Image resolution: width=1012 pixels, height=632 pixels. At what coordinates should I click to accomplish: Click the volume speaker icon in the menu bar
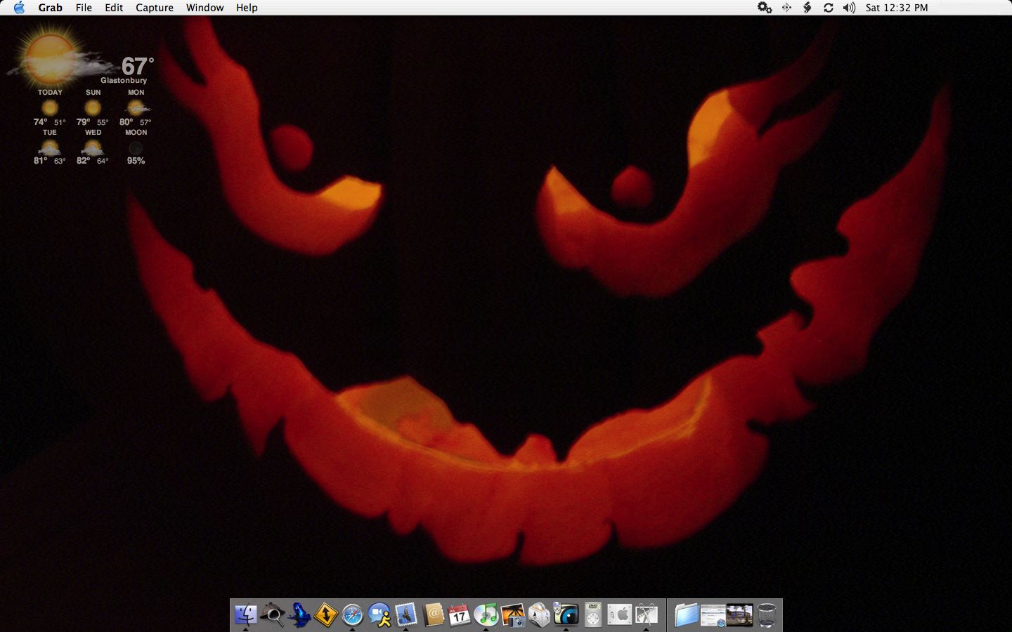(x=848, y=8)
